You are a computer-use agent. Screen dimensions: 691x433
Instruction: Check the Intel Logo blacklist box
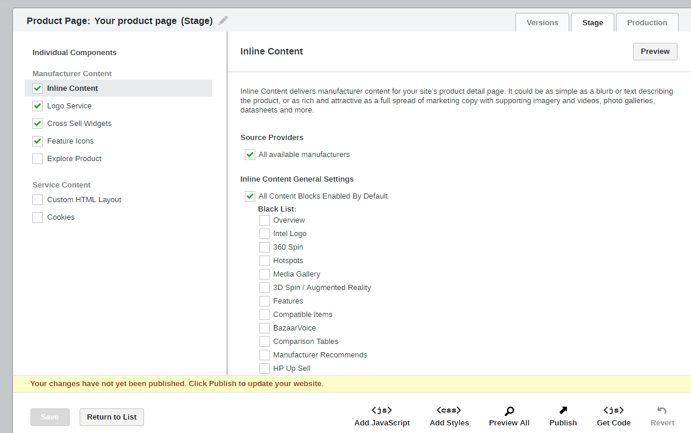[265, 234]
